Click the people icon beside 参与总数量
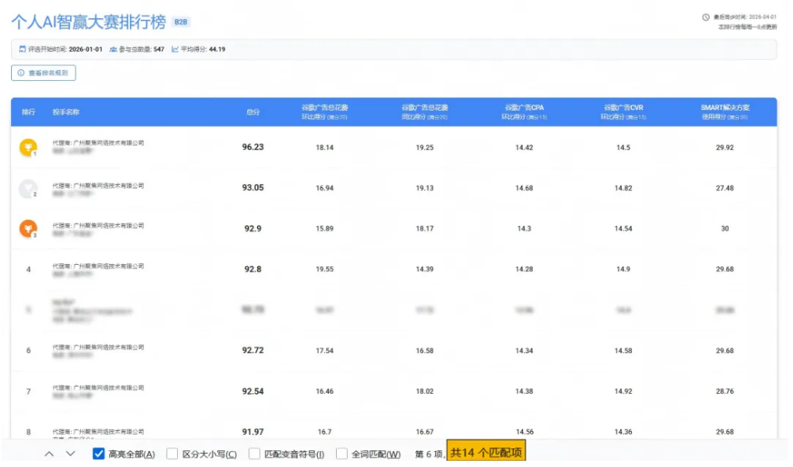The image size is (793, 467). click(113, 50)
